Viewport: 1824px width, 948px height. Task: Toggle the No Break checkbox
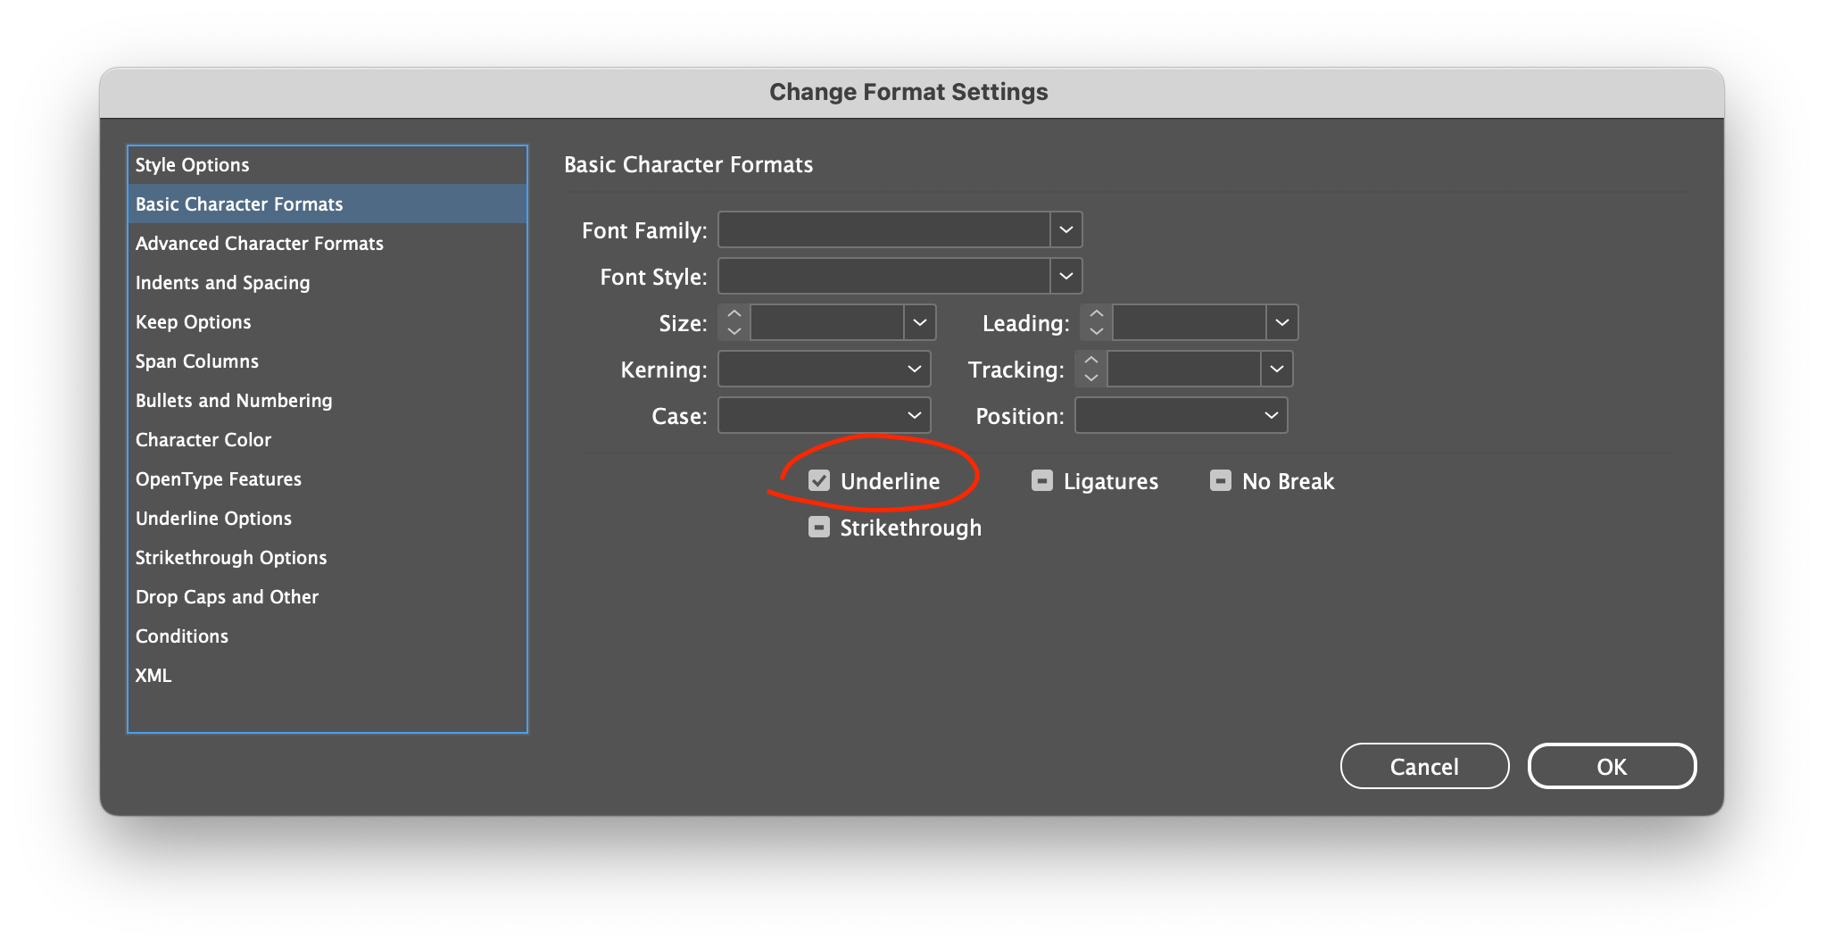1220,481
